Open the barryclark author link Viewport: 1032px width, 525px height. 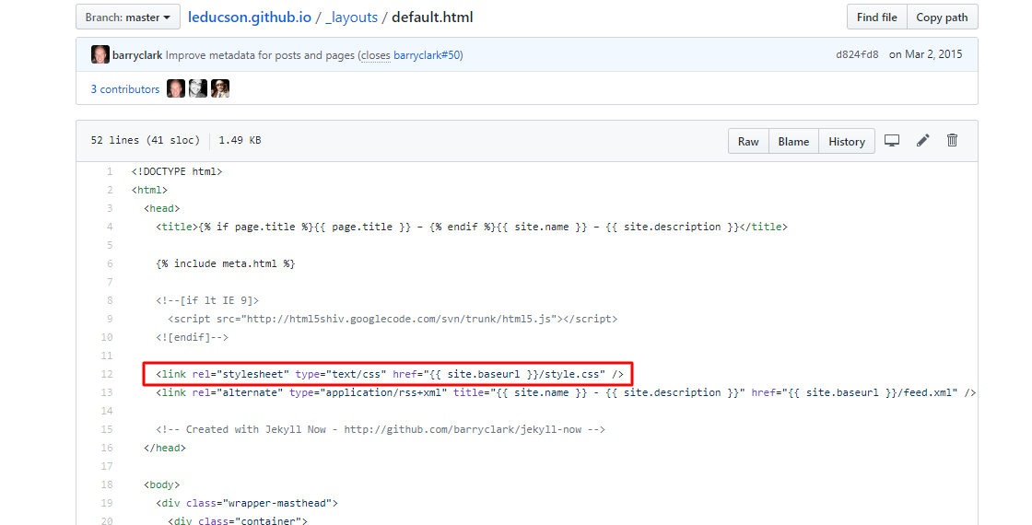(x=137, y=55)
